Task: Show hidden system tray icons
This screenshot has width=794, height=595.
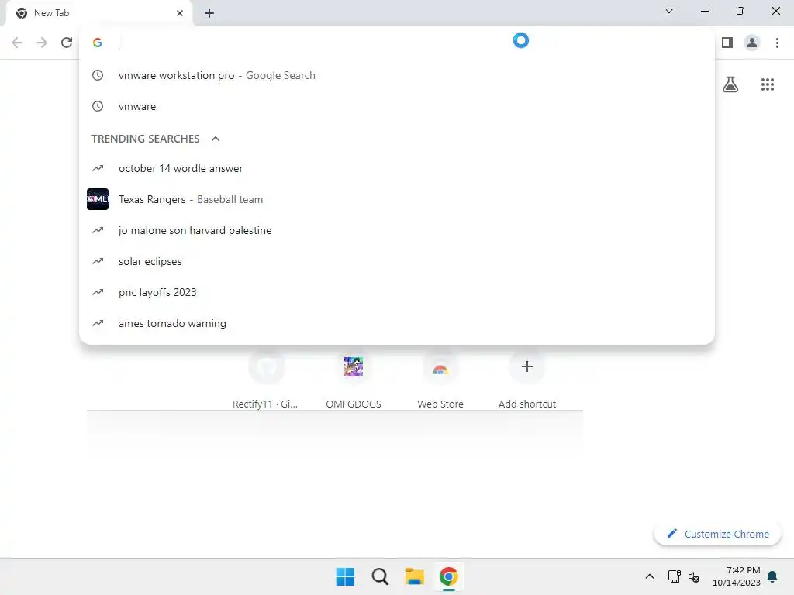Action: pyautogui.click(x=650, y=576)
